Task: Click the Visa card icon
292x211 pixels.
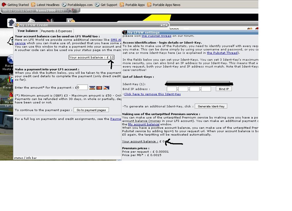Action: (x=92, y=88)
